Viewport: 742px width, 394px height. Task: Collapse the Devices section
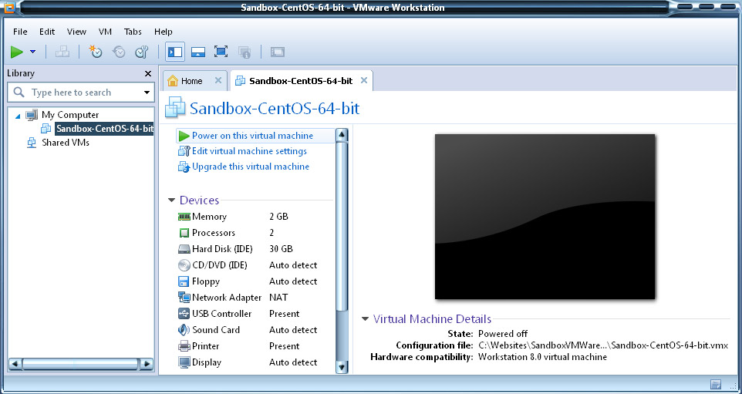click(x=171, y=200)
